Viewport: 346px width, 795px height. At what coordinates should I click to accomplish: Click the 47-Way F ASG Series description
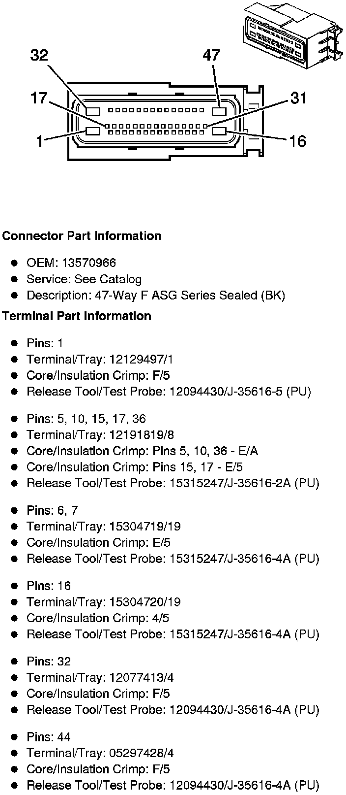coord(156,296)
